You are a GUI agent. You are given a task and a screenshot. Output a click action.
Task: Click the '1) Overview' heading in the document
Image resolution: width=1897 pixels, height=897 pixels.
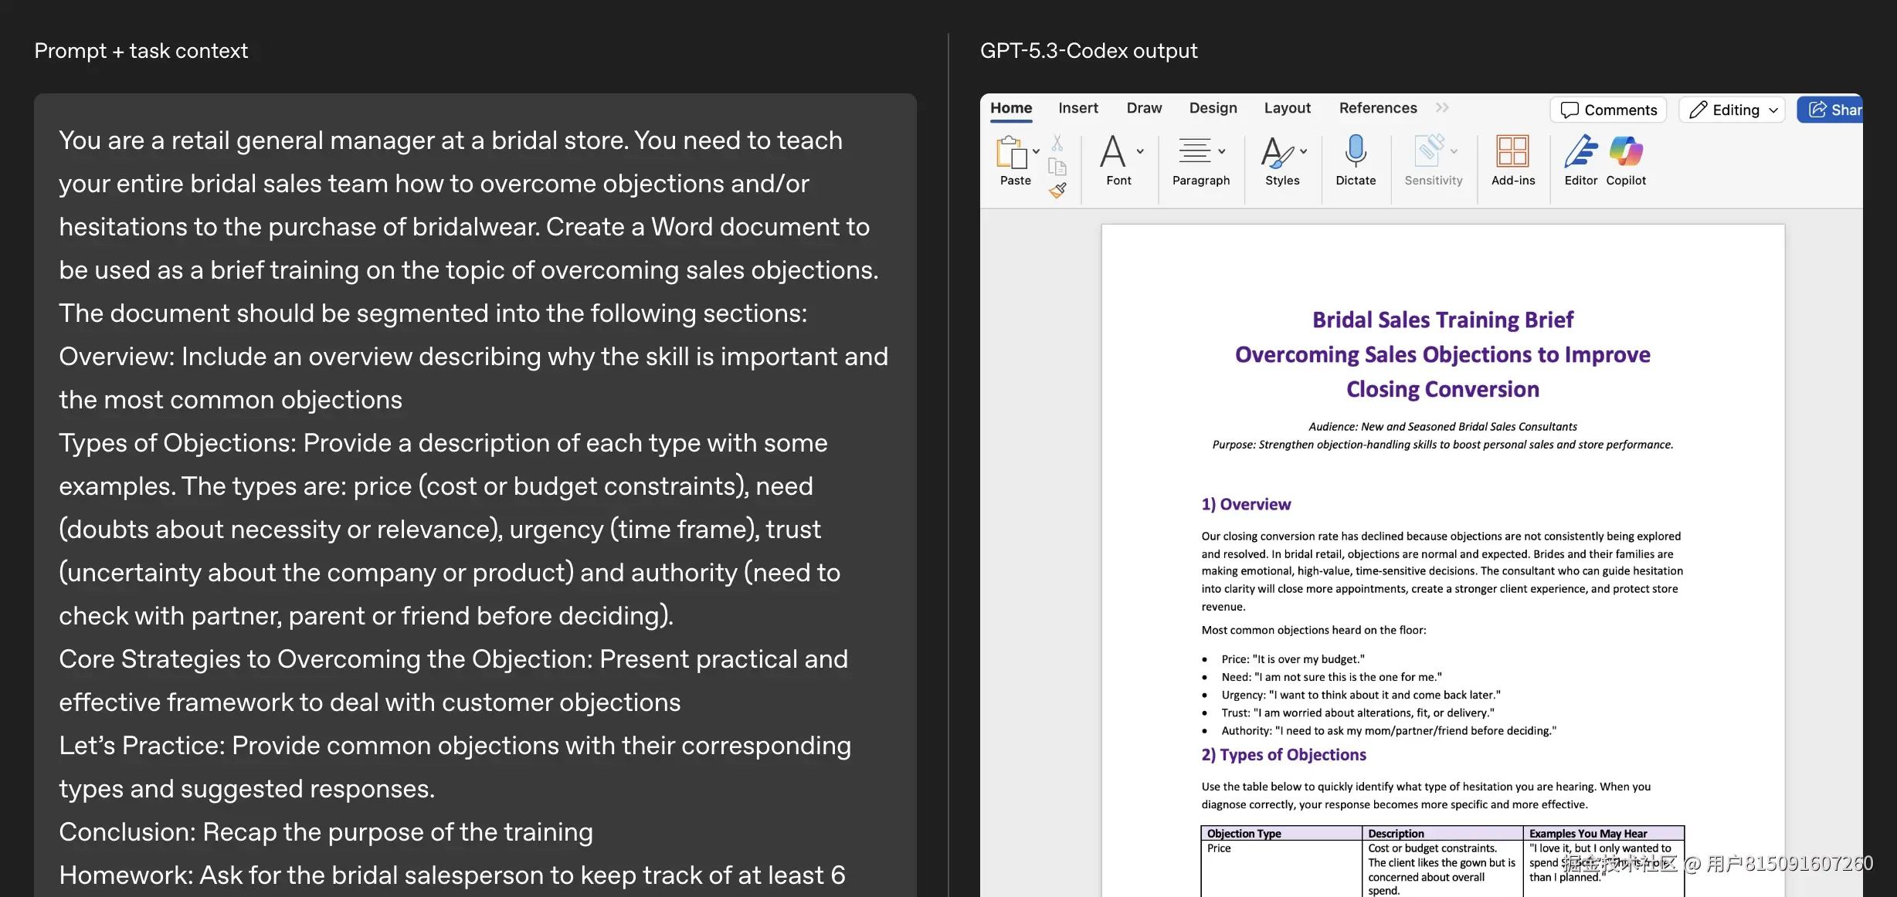[x=1245, y=504]
